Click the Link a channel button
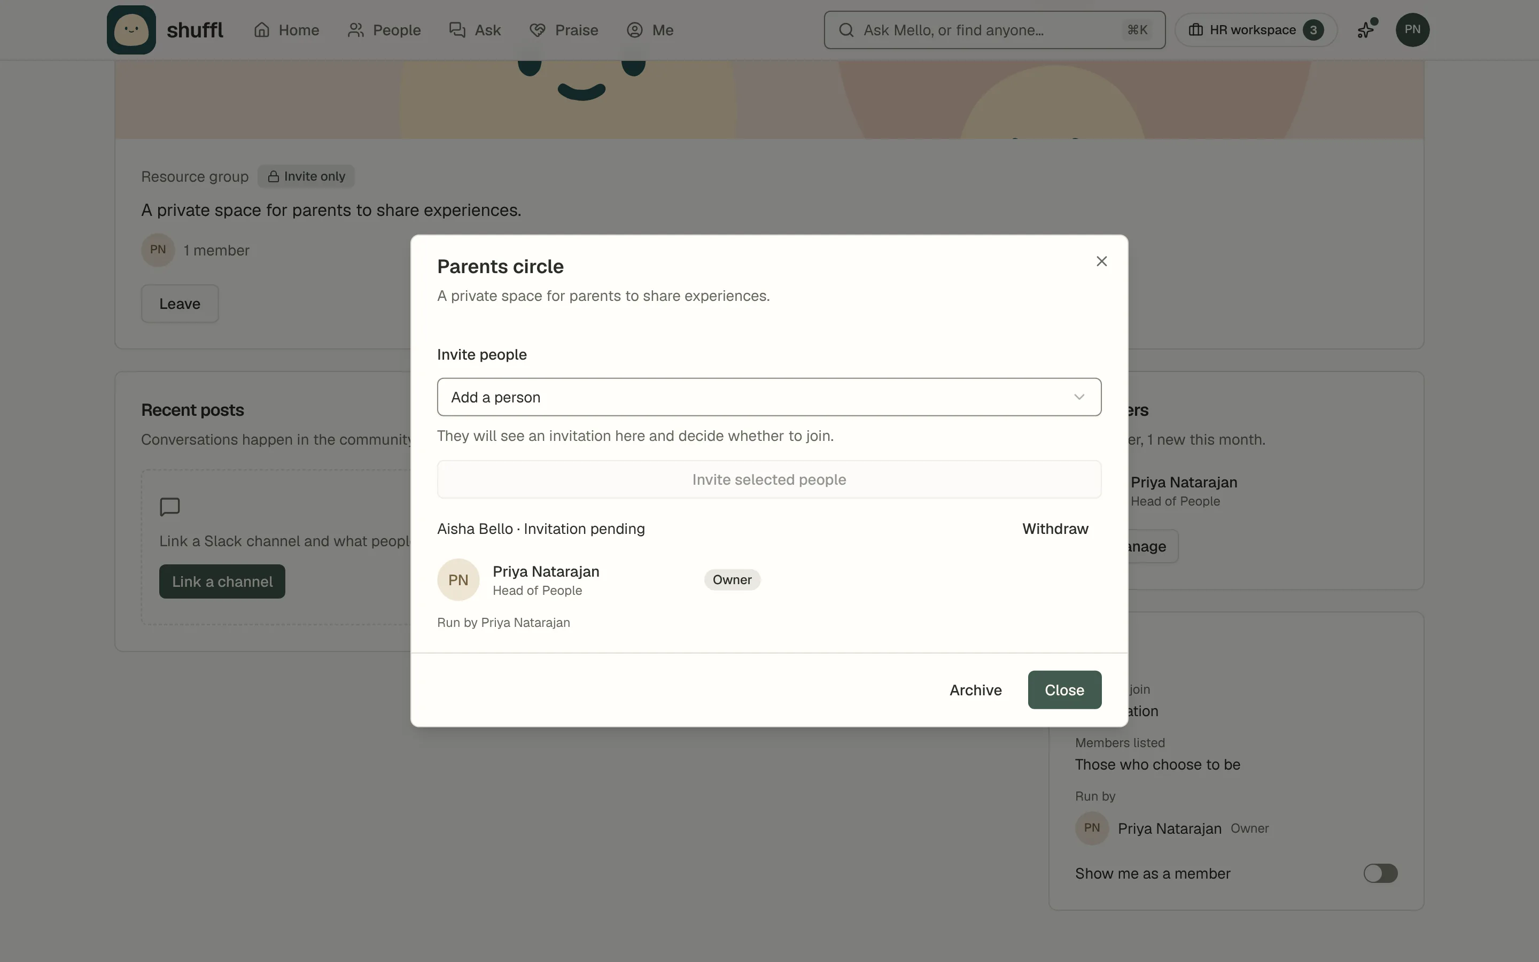Viewport: 1539px width, 962px height. [x=222, y=581]
